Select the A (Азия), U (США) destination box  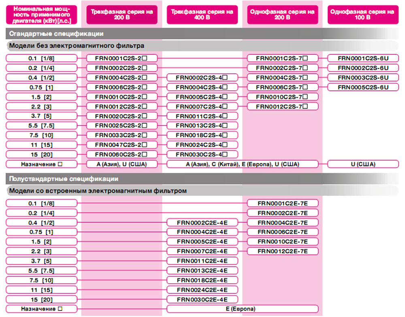(122, 164)
